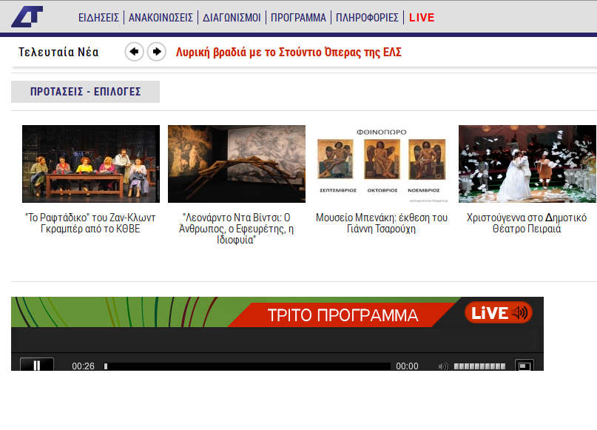The image size is (597, 430).
Task: Click the ΤΡΙΤΟ ΠΡΟΓΡΑΜΜΑ banner title
Action: coord(343,315)
